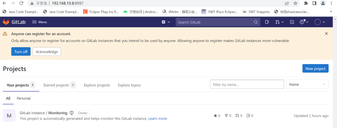Viewport: 337px width, 128px height.
Task: Open merge requests dropdown
Action: [x=279, y=22]
